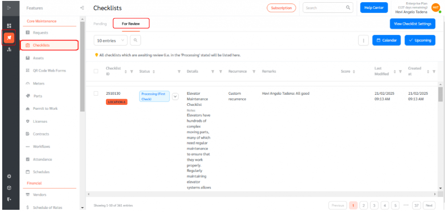Open the Calendar view button

pos(387,40)
